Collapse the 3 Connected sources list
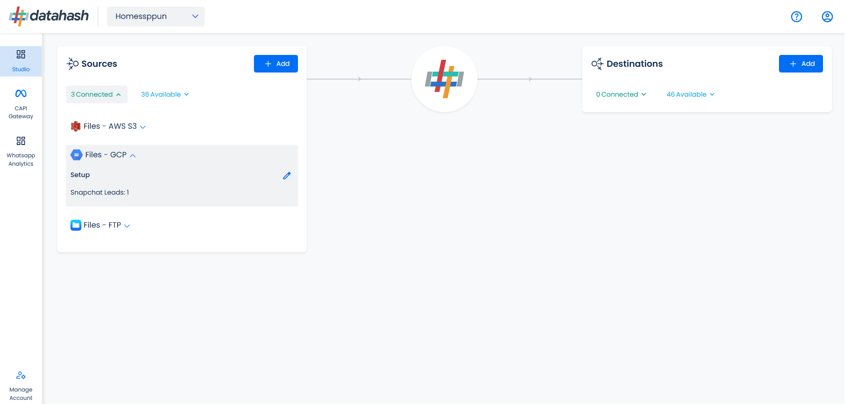 (96, 94)
